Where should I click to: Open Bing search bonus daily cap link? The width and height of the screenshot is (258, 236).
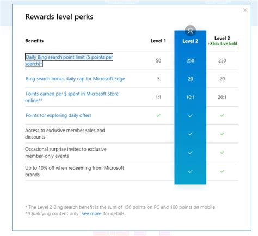click(75, 79)
